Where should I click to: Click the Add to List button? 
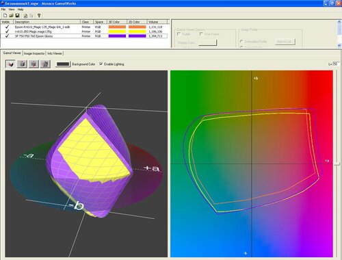click(285, 42)
